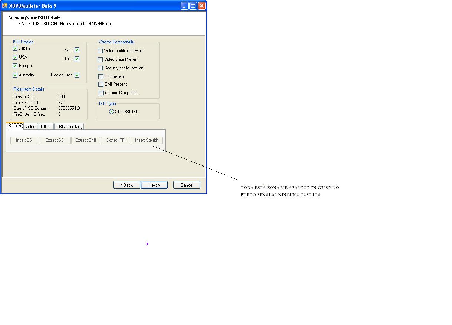This screenshot has height=325, width=452.
Task: Click the 'Folders in ISO:' label
Action: click(26, 102)
